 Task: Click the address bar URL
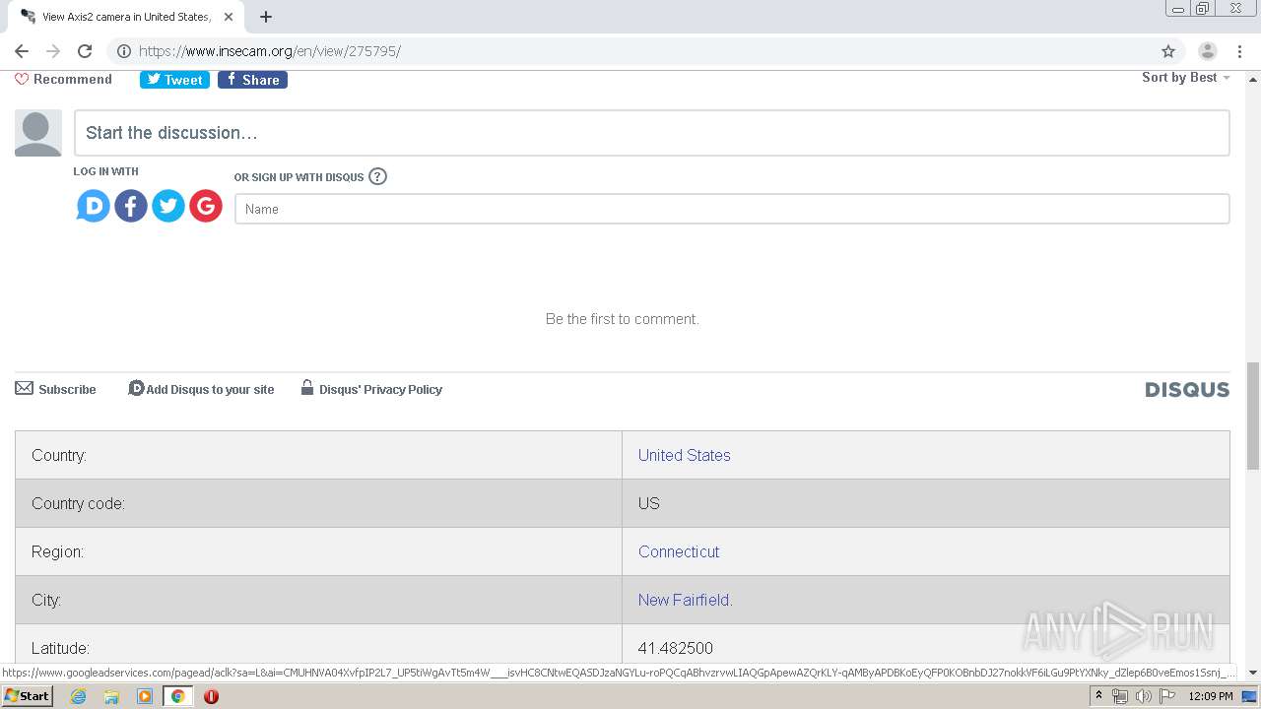click(270, 51)
